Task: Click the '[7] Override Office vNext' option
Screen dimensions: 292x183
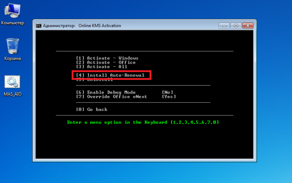Action: click(x=111, y=97)
